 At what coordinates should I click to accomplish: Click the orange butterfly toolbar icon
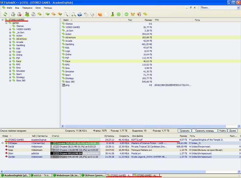click(133, 14)
